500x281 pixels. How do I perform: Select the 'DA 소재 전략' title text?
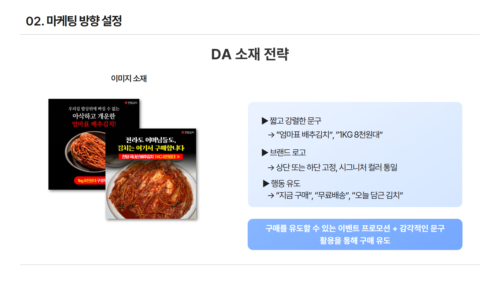[250, 54]
